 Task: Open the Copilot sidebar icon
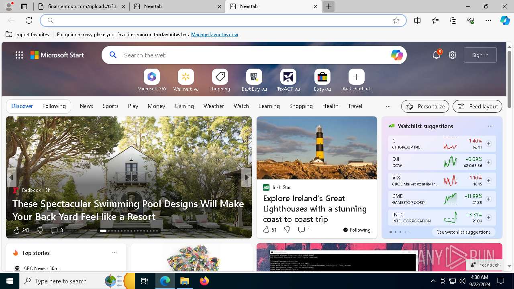point(505,20)
